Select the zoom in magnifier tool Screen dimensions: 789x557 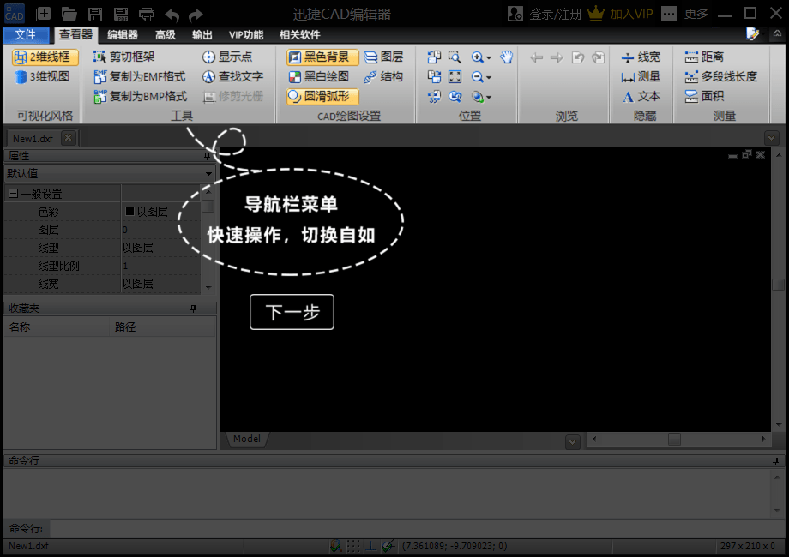[478, 57]
